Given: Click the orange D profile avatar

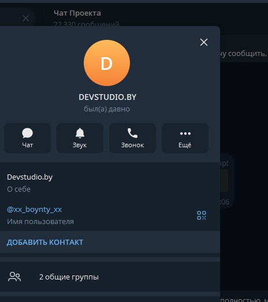Looking at the screenshot, I should 107,63.
